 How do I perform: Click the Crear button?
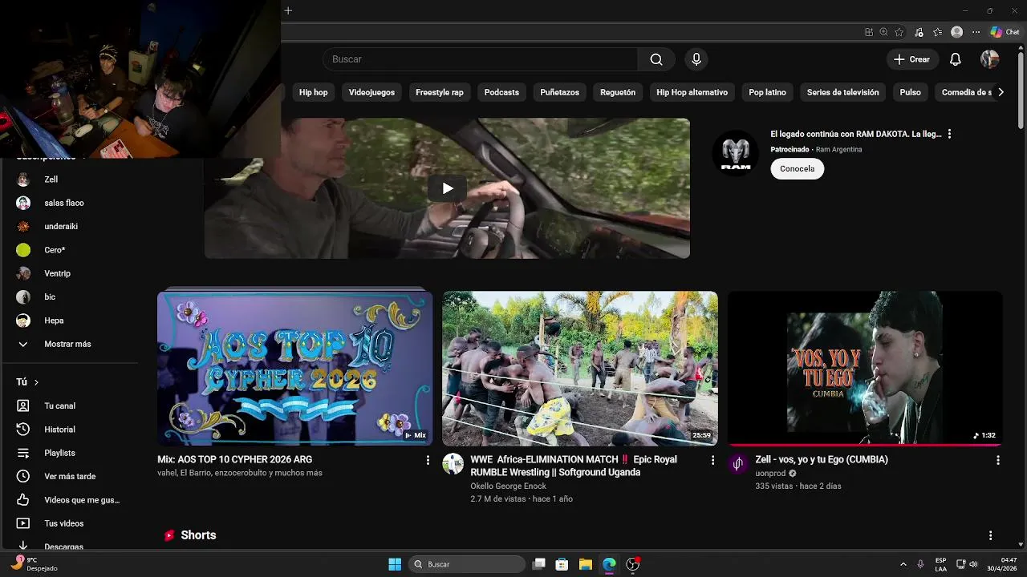912,59
